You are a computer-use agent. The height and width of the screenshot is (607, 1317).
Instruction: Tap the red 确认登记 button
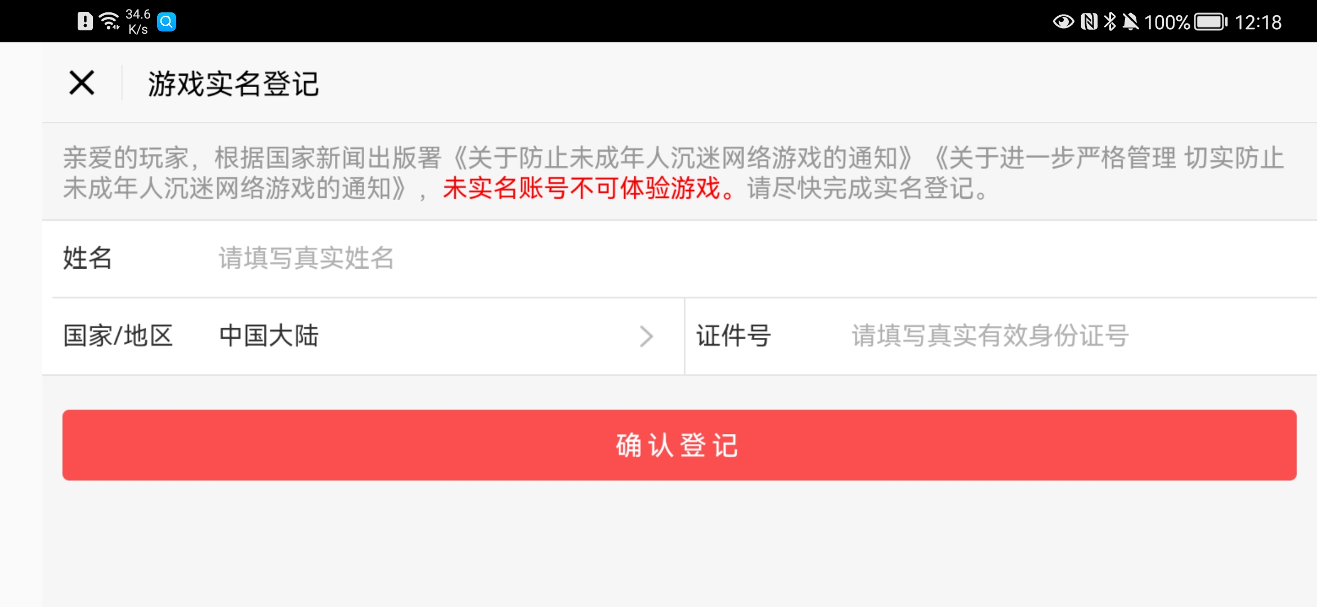(679, 445)
